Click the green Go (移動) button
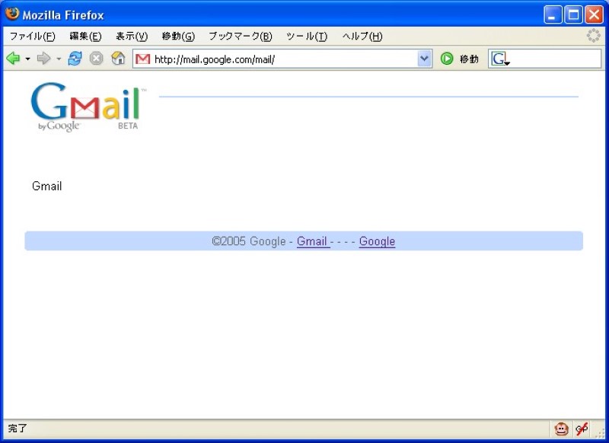 click(459, 59)
